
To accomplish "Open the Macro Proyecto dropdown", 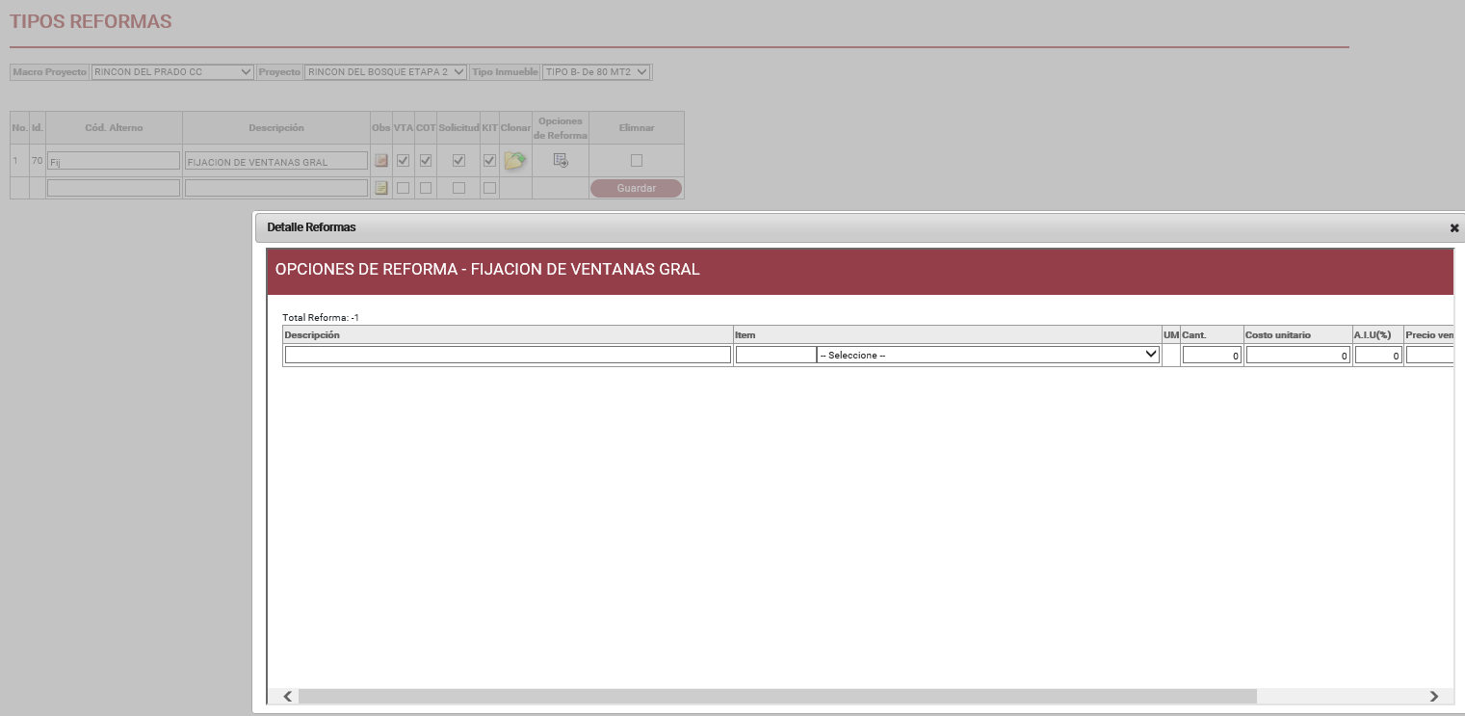I will [x=172, y=72].
